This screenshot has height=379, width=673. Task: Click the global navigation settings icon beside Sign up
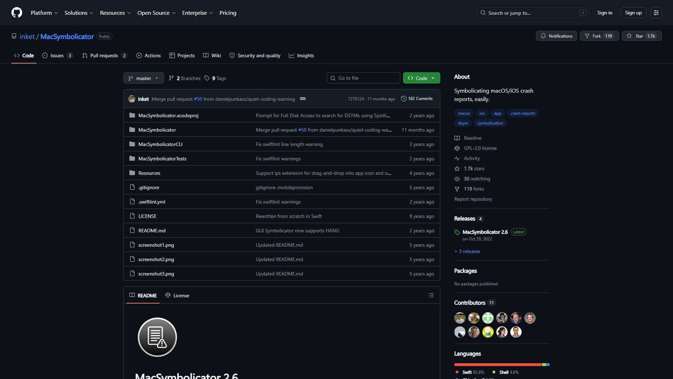coord(656,13)
